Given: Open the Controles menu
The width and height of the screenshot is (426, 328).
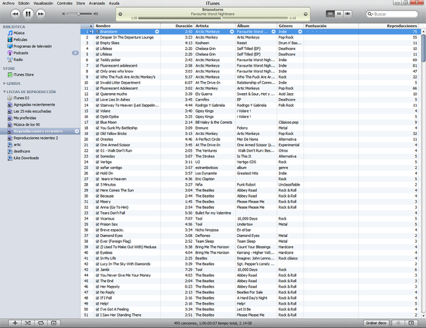Looking at the screenshot, I should click(65, 3).
